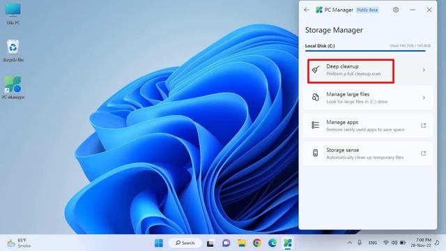Select PC Manager desktop shortcut
The height and width of the screenshot is (251, 446).
[x=13, y=88]
